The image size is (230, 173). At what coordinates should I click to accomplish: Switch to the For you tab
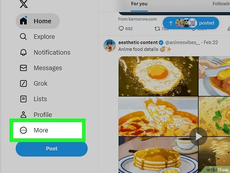pos(139,4)
